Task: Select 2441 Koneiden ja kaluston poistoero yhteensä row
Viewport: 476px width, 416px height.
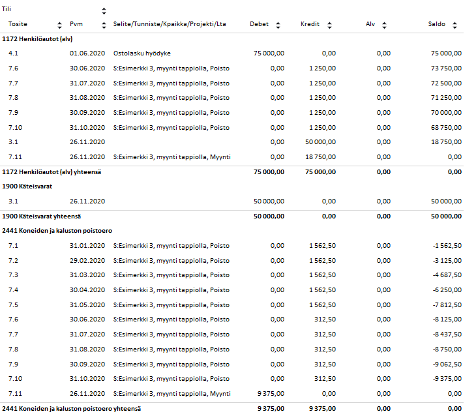Action: (232, 409)
